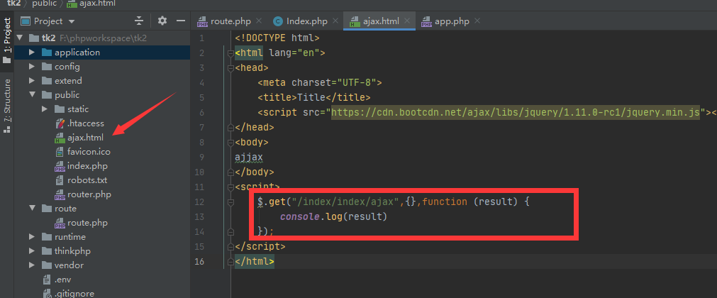This screenshot has width=717, height=298.
Task: Select the vendor folder label
Action: coord(69,265)
